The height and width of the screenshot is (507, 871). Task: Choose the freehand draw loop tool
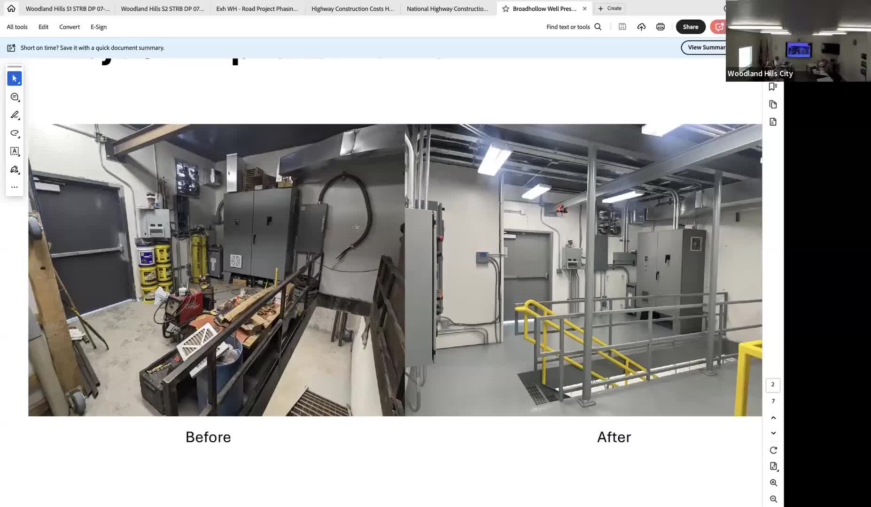click(x=15, y=133)
